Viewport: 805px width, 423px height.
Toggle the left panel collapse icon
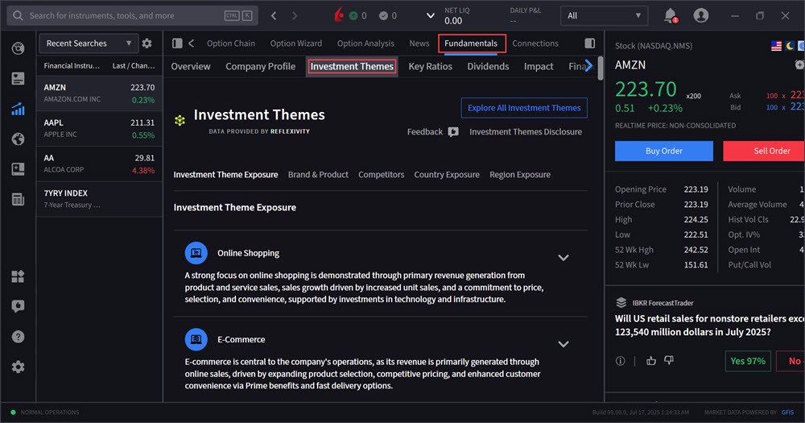178,44
